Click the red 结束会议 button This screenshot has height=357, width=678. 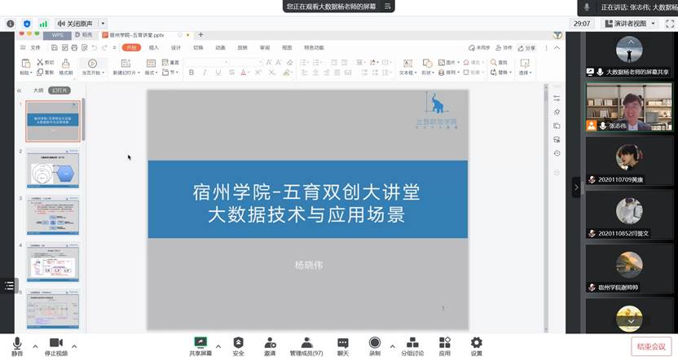(653, 346)
